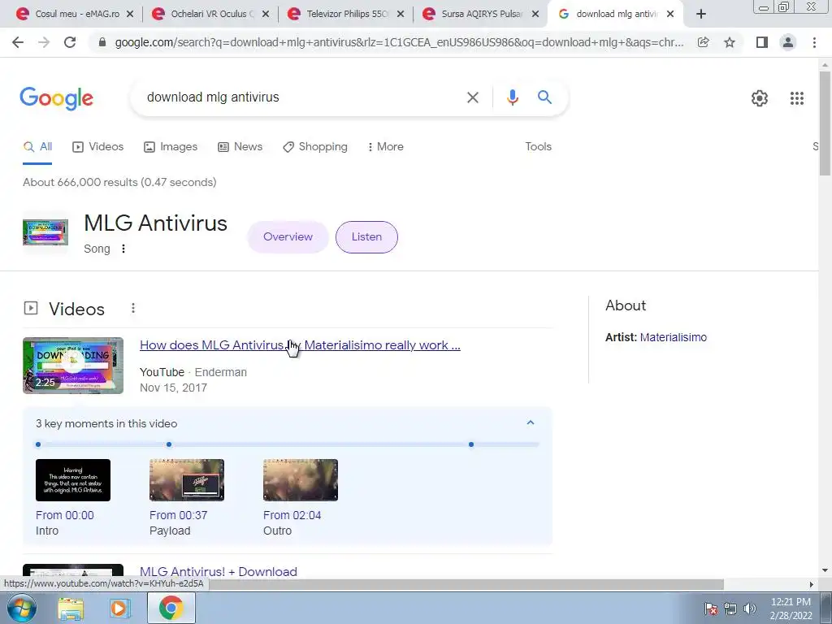Open the Google apps grid

click(796, 98)
